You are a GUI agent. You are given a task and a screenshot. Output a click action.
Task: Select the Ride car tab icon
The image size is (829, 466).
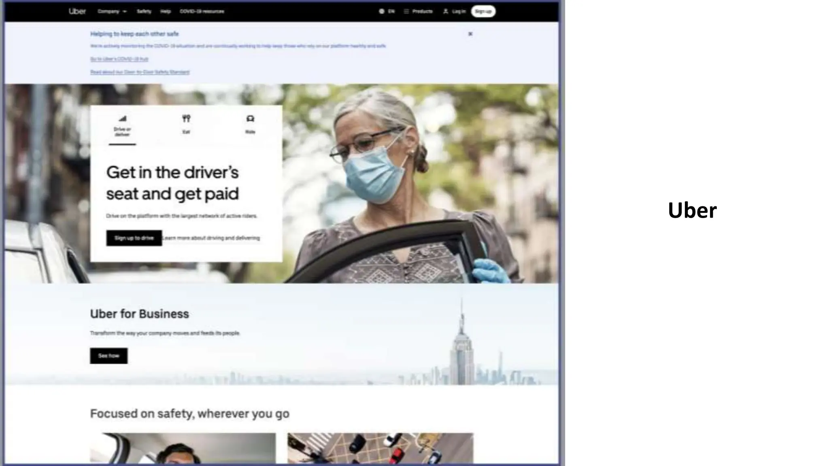pos(250,119)
